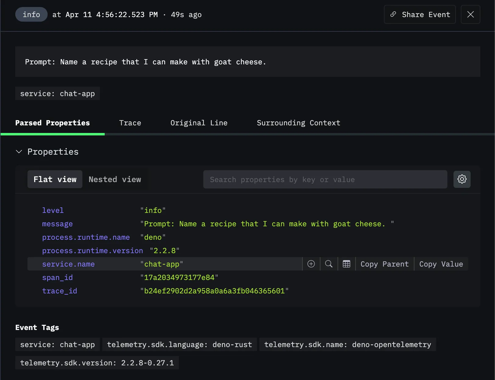Expand the service.name property row
Viewport: 495px width, 380px height.
pyautogui.click(x=68, y=264)
